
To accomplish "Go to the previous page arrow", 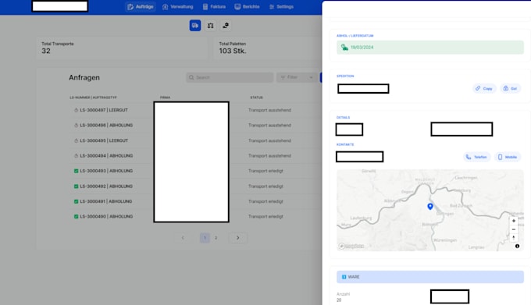I will pyautogui.click(x=183, y=238).
